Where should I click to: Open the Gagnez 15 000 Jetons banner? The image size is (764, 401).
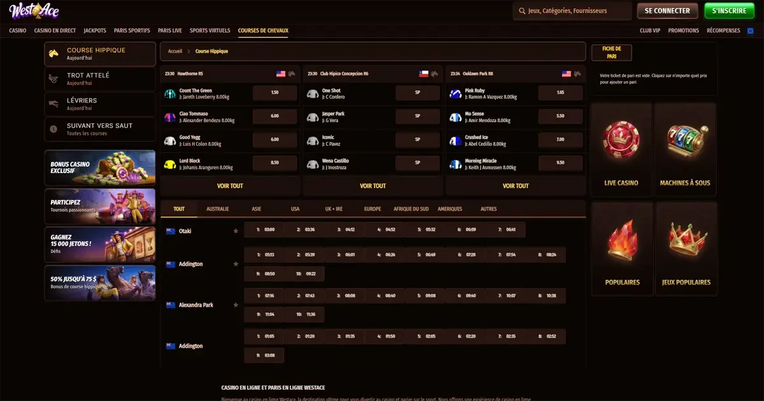(100, 244)
